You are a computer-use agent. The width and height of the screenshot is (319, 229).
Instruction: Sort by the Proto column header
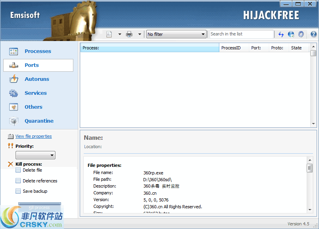[x=279, y=48]
